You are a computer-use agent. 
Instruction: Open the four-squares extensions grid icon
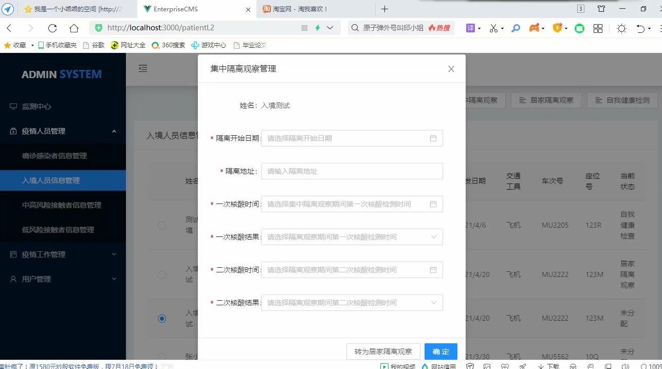click(x=598, y=29)
